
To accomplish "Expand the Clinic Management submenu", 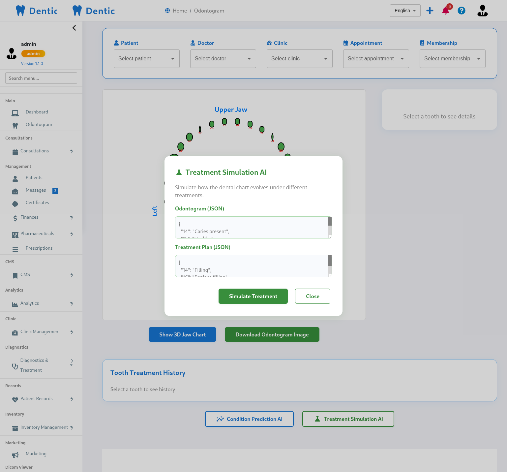I will [x=72, y=332].
